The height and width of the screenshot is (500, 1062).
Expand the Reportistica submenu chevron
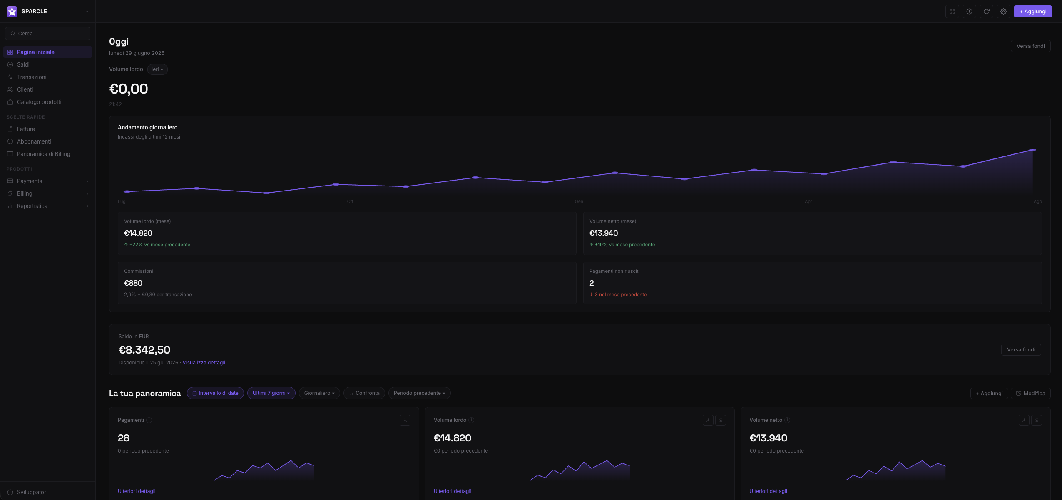pos(87,206)
